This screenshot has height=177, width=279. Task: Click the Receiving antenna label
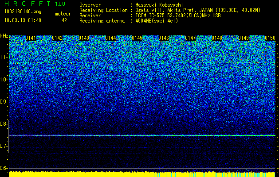pyautogui.click(x=102, y=21)
